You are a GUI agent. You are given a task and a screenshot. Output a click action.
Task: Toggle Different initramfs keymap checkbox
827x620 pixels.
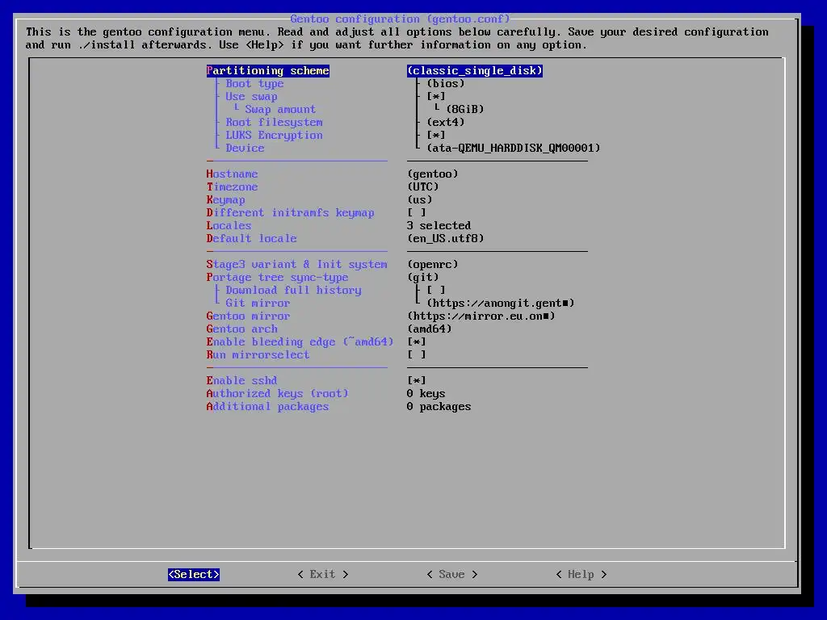click(417, 212)
